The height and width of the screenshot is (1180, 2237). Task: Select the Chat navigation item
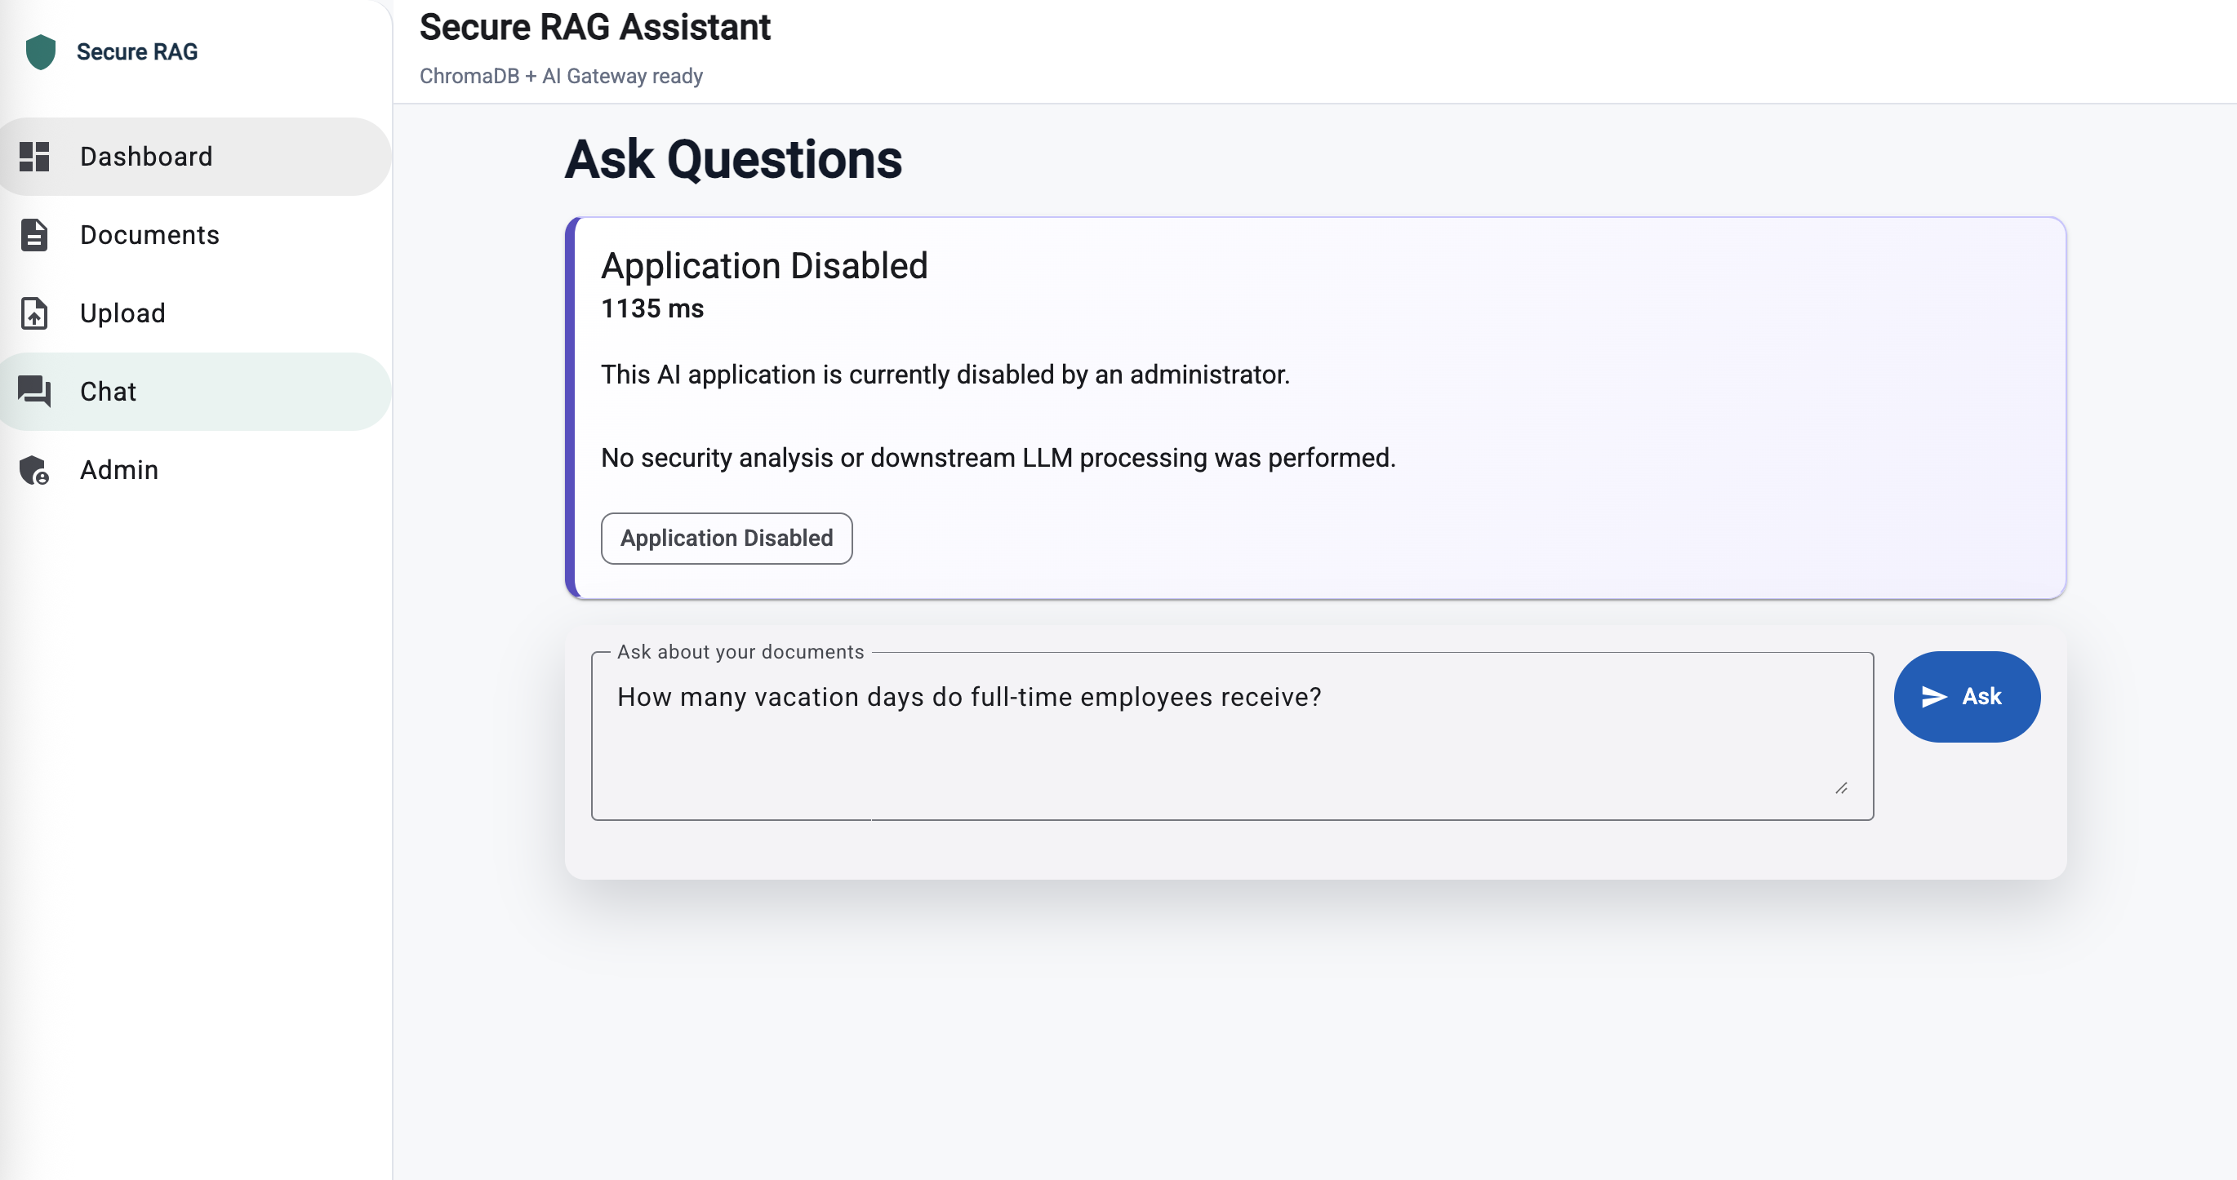click(x=195, y=391)
